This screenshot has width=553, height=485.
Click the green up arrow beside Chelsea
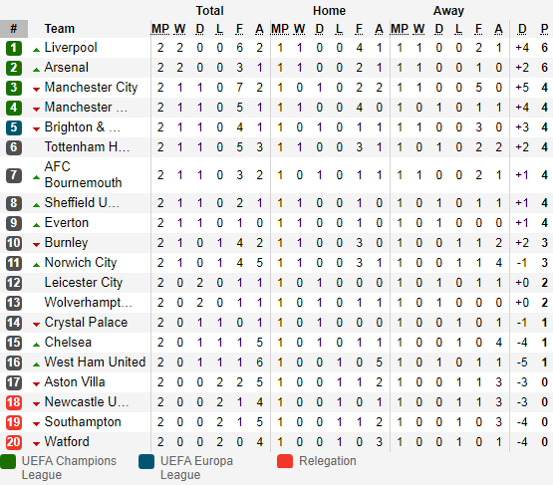point(36,345)
